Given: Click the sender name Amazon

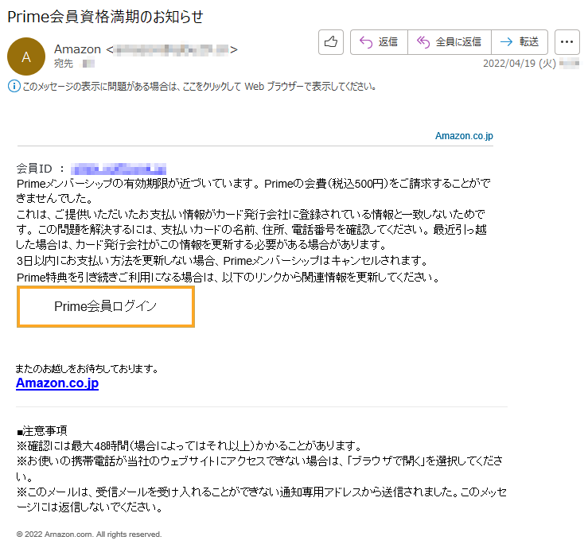Looking at the screenshot, I should coord(78,49).
